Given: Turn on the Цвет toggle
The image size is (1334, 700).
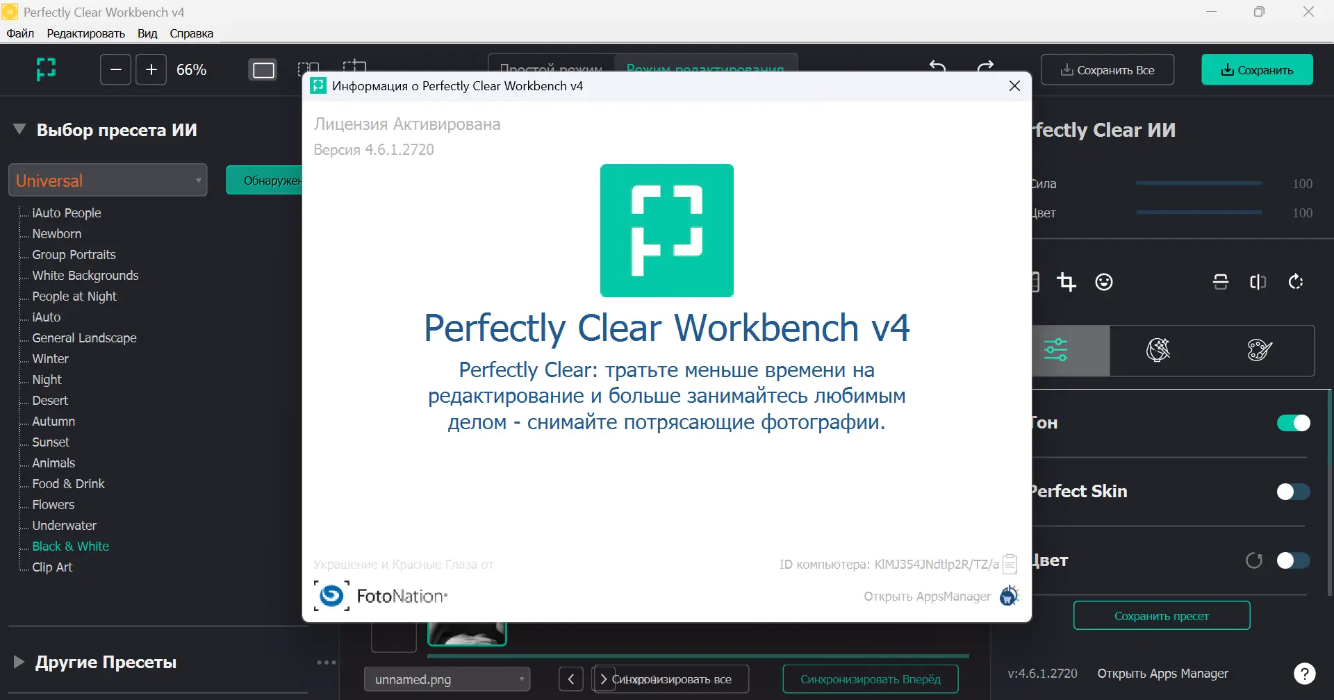Looking at the screenshot, I should 1293,560.
